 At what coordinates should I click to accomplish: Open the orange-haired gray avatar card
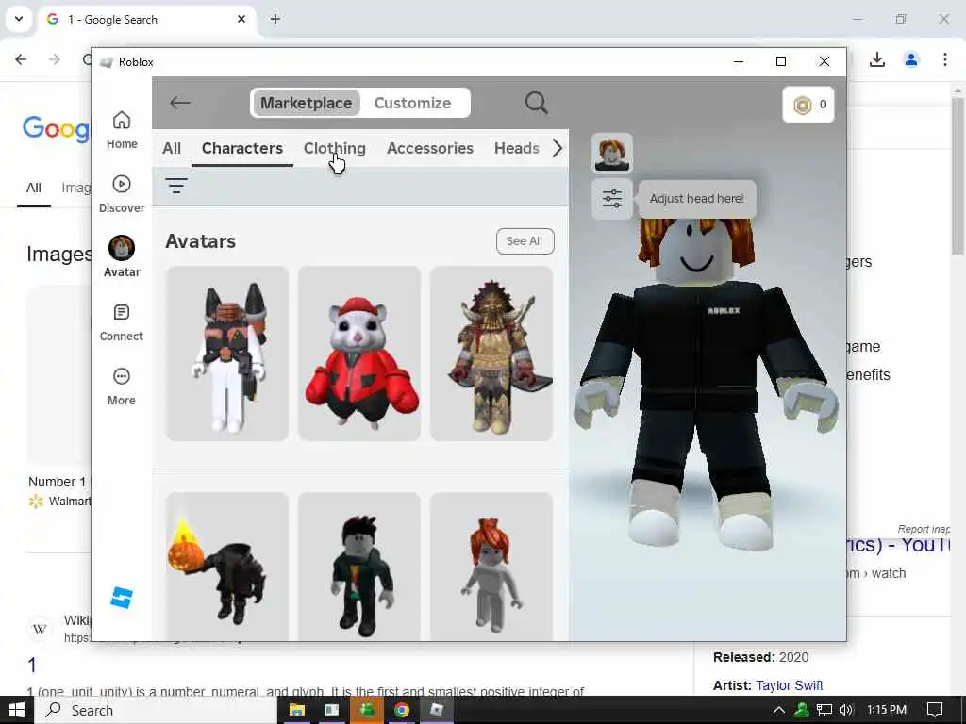[491, 567]
